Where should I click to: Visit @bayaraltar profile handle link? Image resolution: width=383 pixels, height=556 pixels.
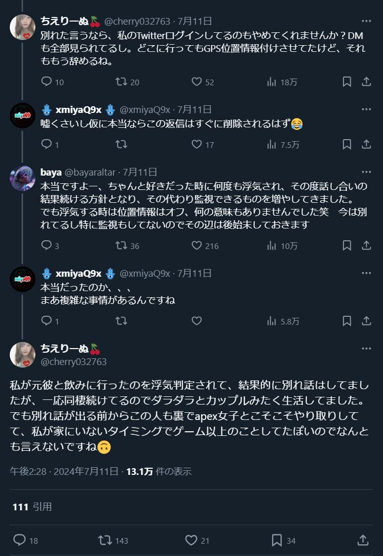click(x=90, y=172)
